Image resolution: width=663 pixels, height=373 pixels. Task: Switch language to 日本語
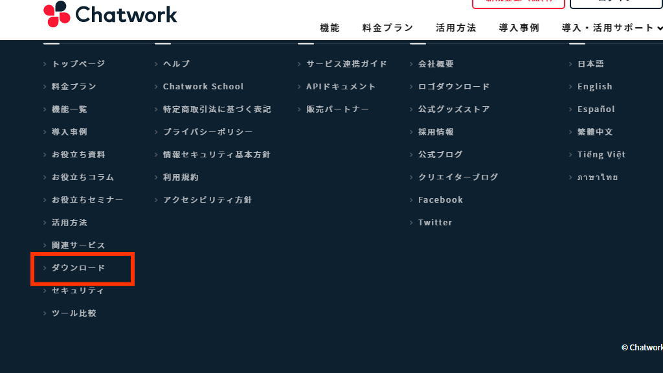590,64
